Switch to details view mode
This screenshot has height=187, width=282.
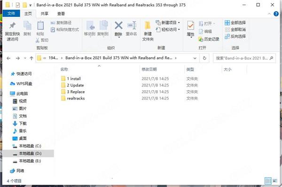tap(268, 181)
